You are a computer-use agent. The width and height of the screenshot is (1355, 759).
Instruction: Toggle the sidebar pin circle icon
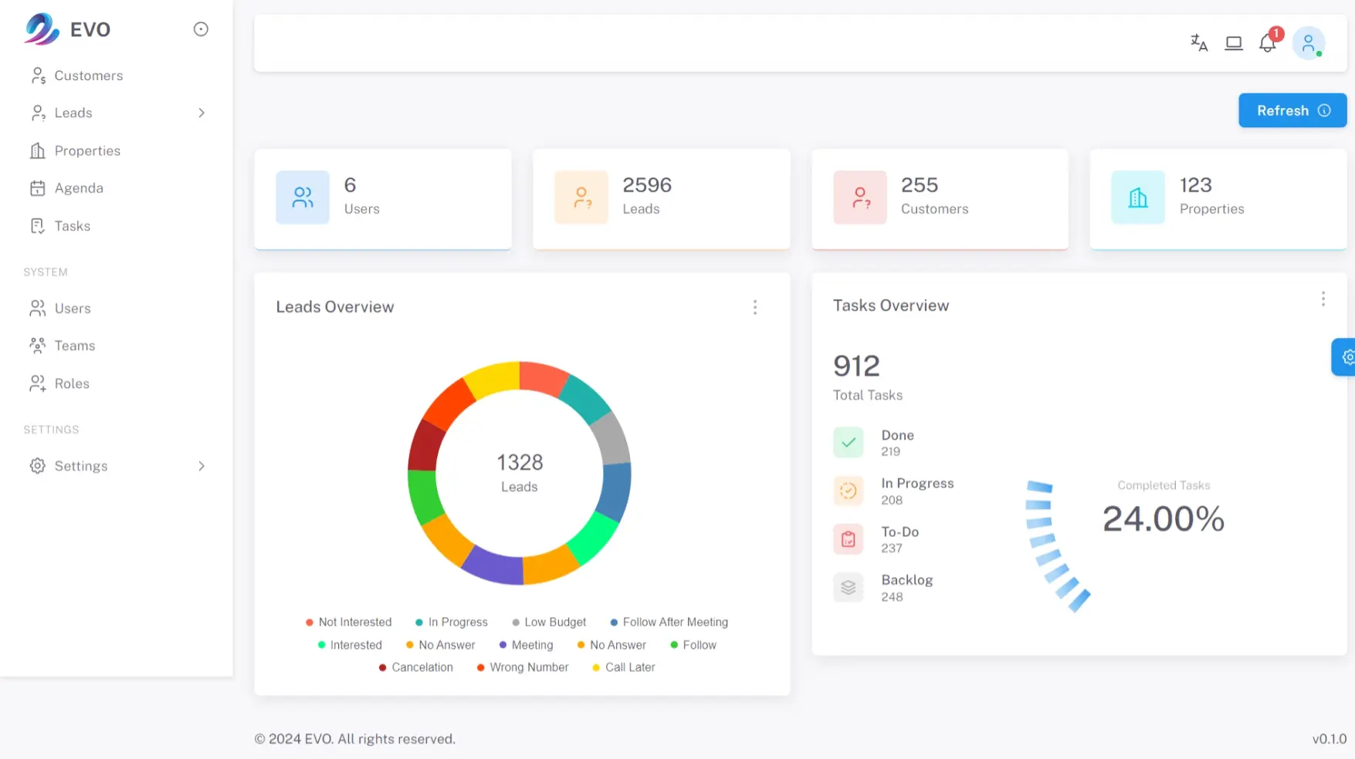[x=201, y=29]
